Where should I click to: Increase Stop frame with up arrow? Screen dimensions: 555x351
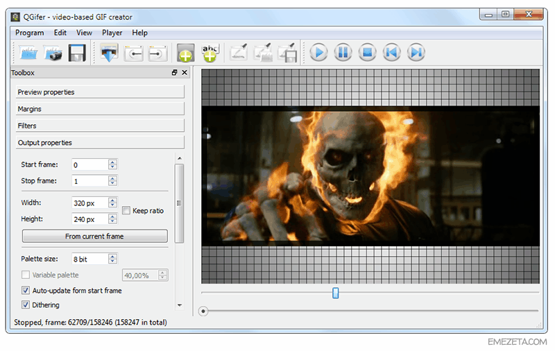tap(112, 178)
